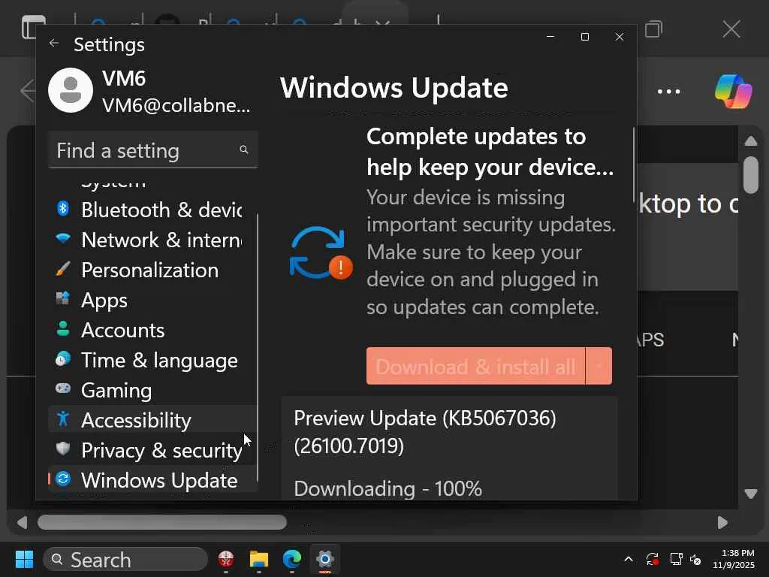Open Personalization via its paintbrush icon

point(63,269)
